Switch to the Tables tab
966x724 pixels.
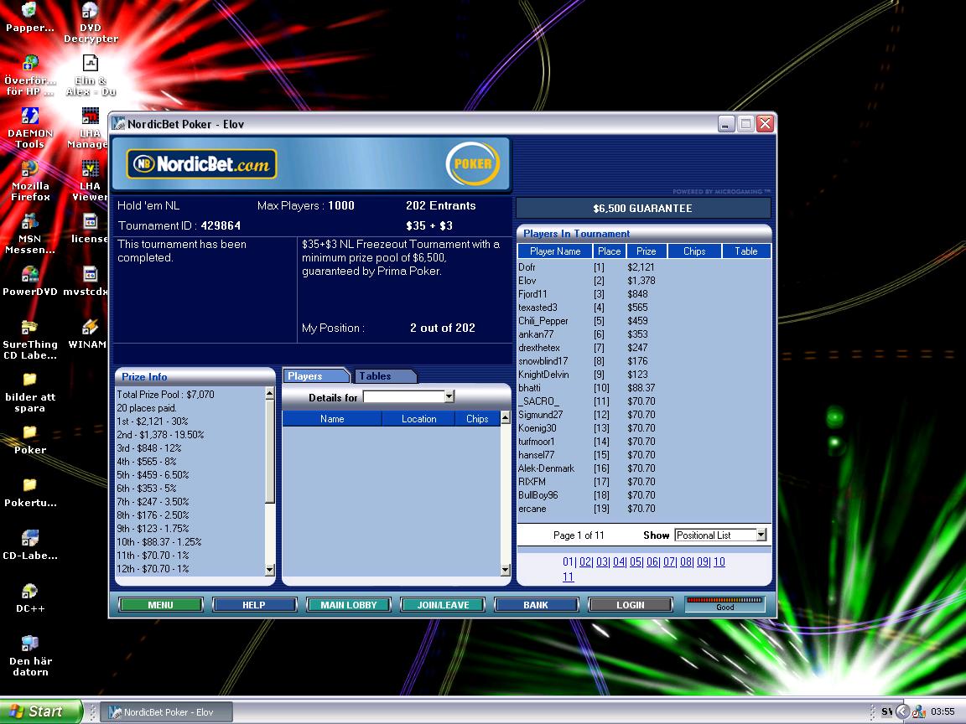click(x=386, y=375)
